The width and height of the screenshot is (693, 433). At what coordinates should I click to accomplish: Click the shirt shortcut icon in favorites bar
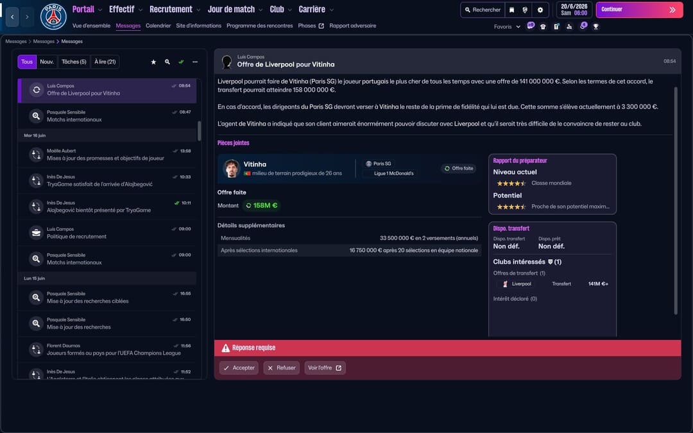[x=543, y=27]
